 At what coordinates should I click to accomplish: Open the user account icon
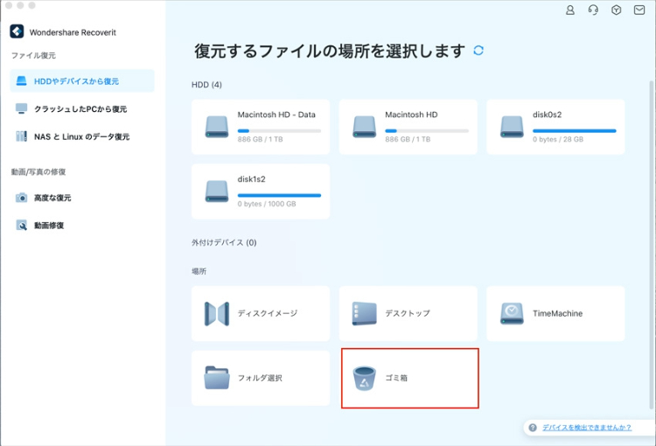point(569,10)
